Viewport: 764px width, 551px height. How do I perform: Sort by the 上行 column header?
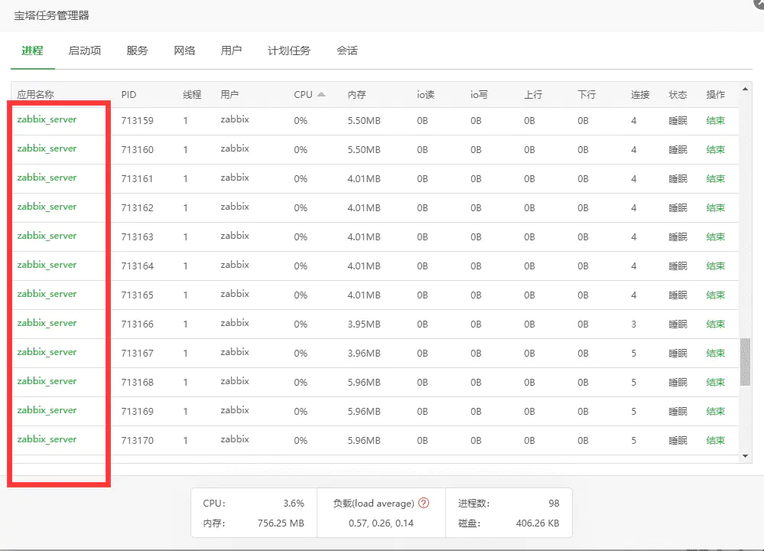pyautogui.click(x=533, y=95)
